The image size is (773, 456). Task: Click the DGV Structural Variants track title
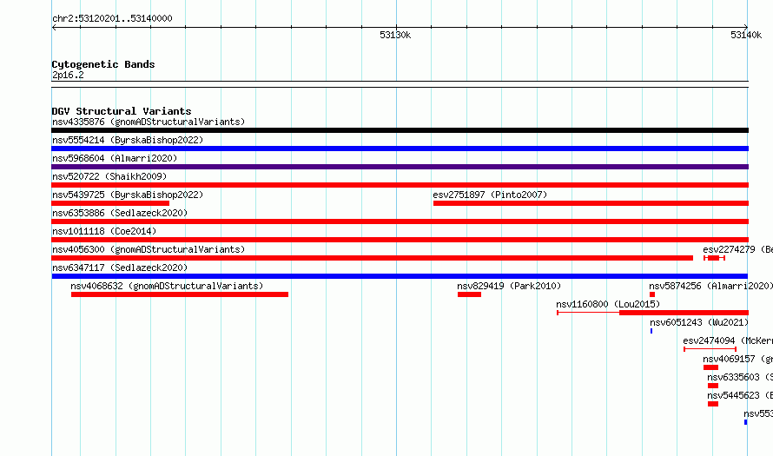click(122, 111)
